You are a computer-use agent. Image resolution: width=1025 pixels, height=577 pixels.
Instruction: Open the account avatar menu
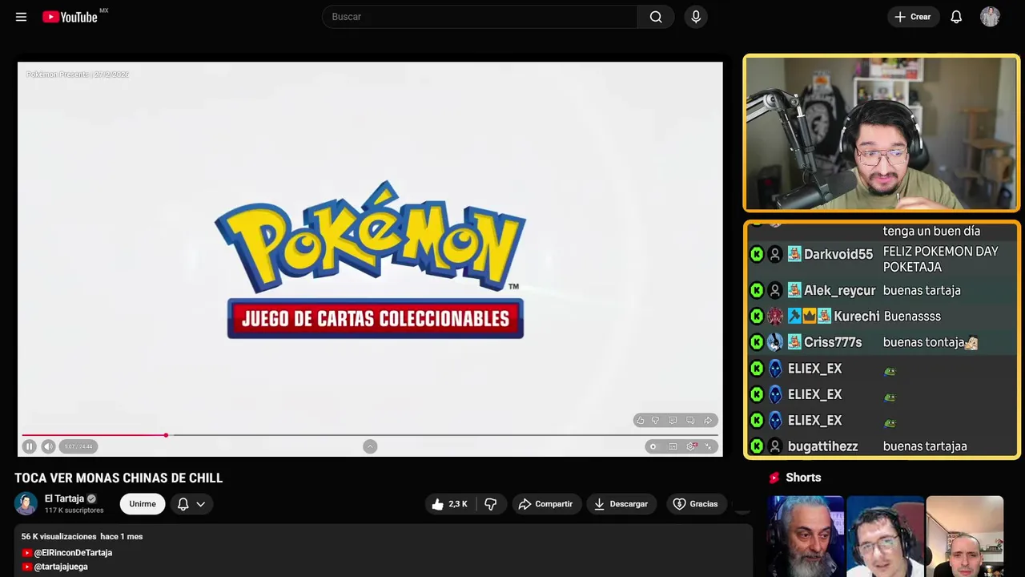990,17
